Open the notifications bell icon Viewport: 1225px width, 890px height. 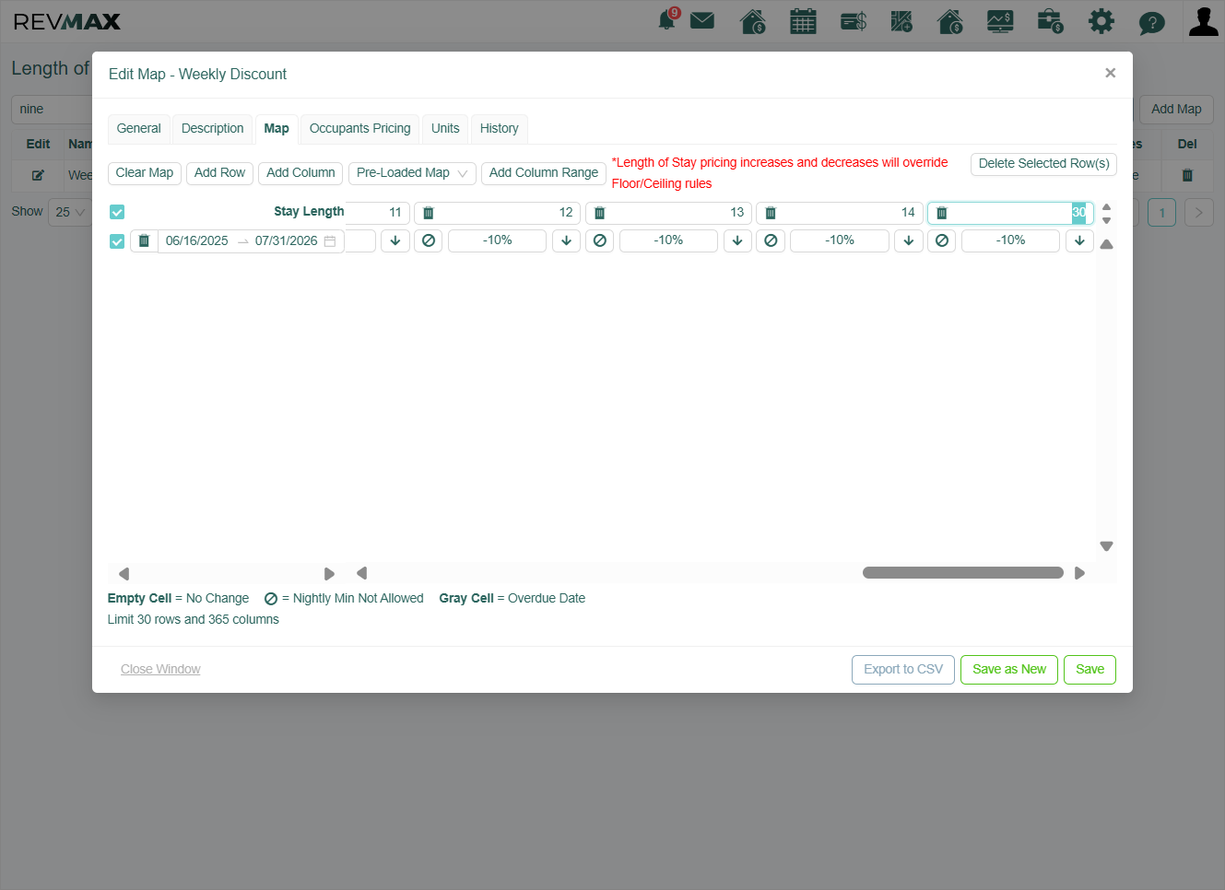(x=667, y=20)
